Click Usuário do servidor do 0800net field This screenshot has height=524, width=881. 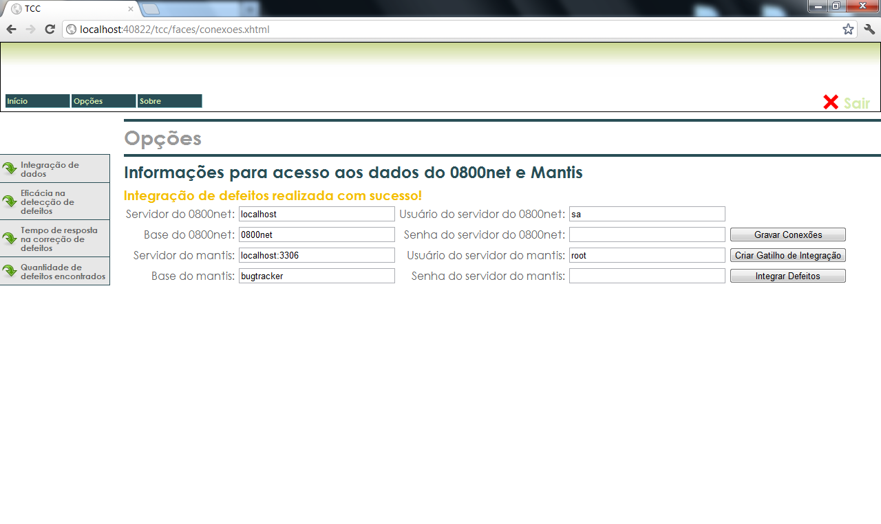pos(647,214)
